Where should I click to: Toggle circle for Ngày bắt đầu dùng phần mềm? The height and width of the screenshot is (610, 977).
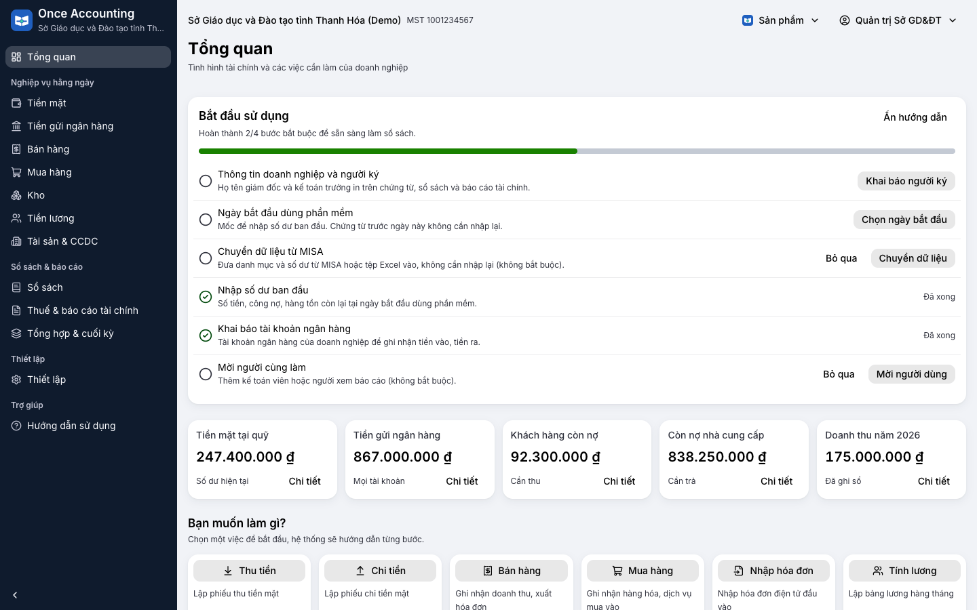pos(206,220)
